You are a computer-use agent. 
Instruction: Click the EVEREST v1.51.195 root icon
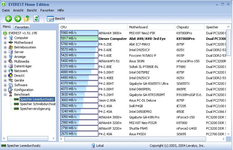click(x=5, y=33)
